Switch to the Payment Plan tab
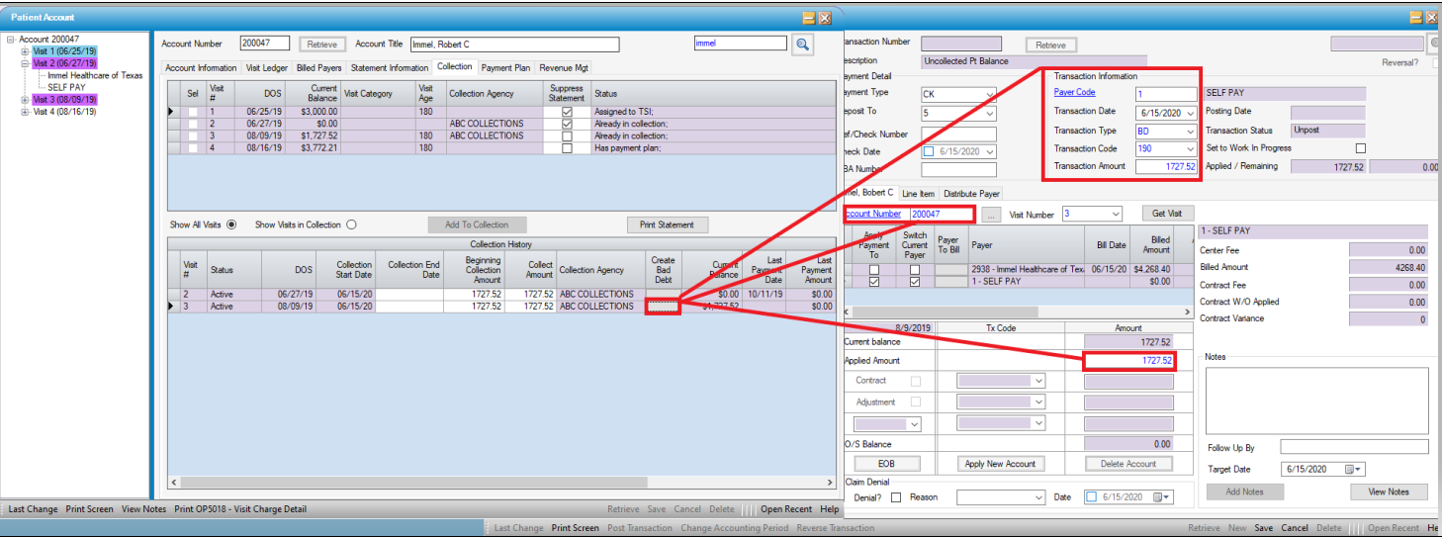1442x537 pixels. [505, 67]
